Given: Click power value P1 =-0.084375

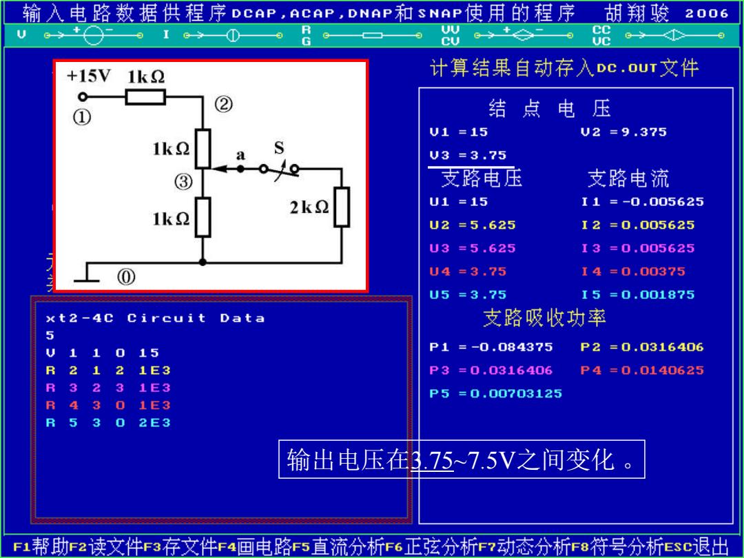Looking at the screenshot, I should tap(491, 347).
